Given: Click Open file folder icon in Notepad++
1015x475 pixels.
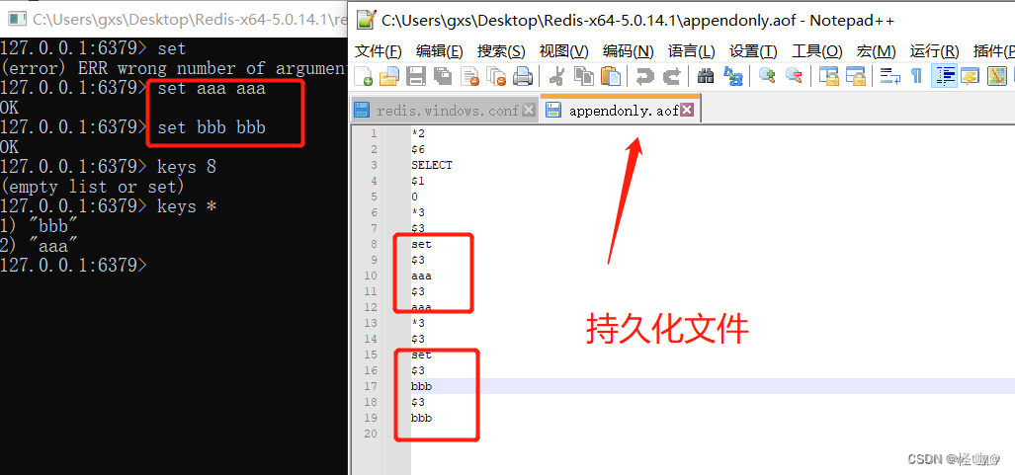Looking at the screenshot, I should [x=389, y=76].
